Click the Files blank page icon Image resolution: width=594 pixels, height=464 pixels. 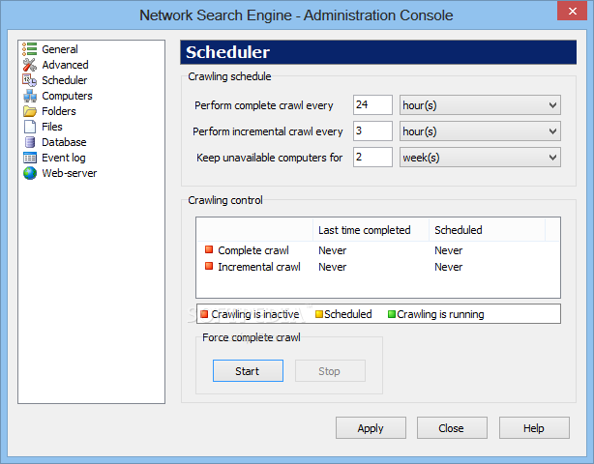30,127
